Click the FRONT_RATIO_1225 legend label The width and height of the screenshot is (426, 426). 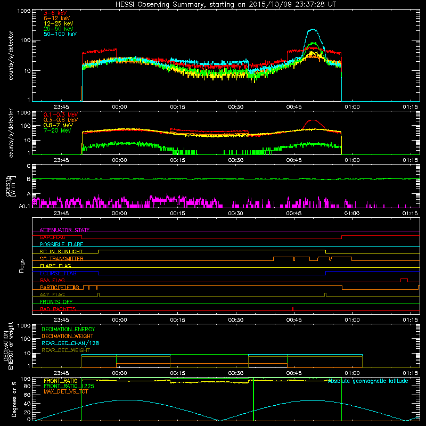click(x=69, y=386)
